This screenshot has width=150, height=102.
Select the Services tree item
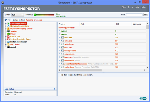[14, 31]
